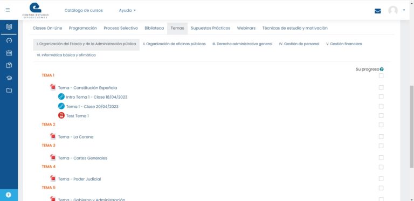Open Catálogo de cursos link
This screenshot has width=414, height=201.
[x=84, y=10]
